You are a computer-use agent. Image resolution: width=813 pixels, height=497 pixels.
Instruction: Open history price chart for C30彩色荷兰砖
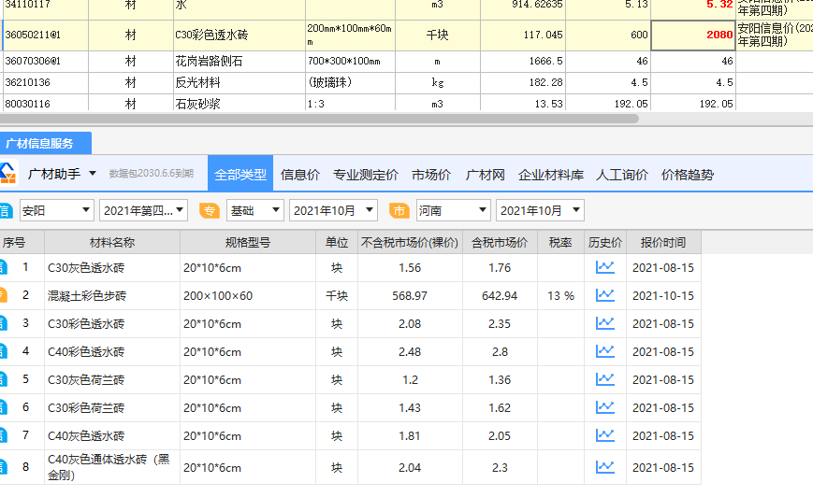coord(604,407)
